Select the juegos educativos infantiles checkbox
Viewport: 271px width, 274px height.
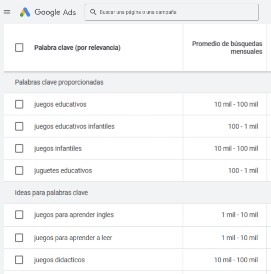pos(19,126)
